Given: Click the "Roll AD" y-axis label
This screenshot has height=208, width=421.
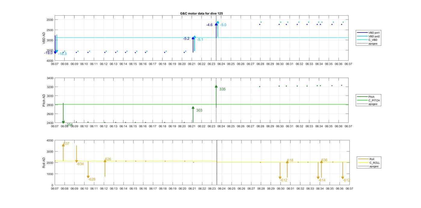Looking at the screenshot, I should tap(44, 162).
